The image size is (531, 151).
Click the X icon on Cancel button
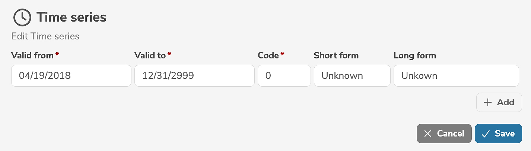pos(428,134)
